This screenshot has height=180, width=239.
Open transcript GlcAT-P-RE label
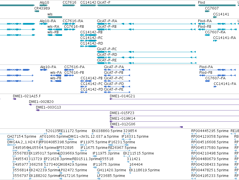click(x=107, y=60)
